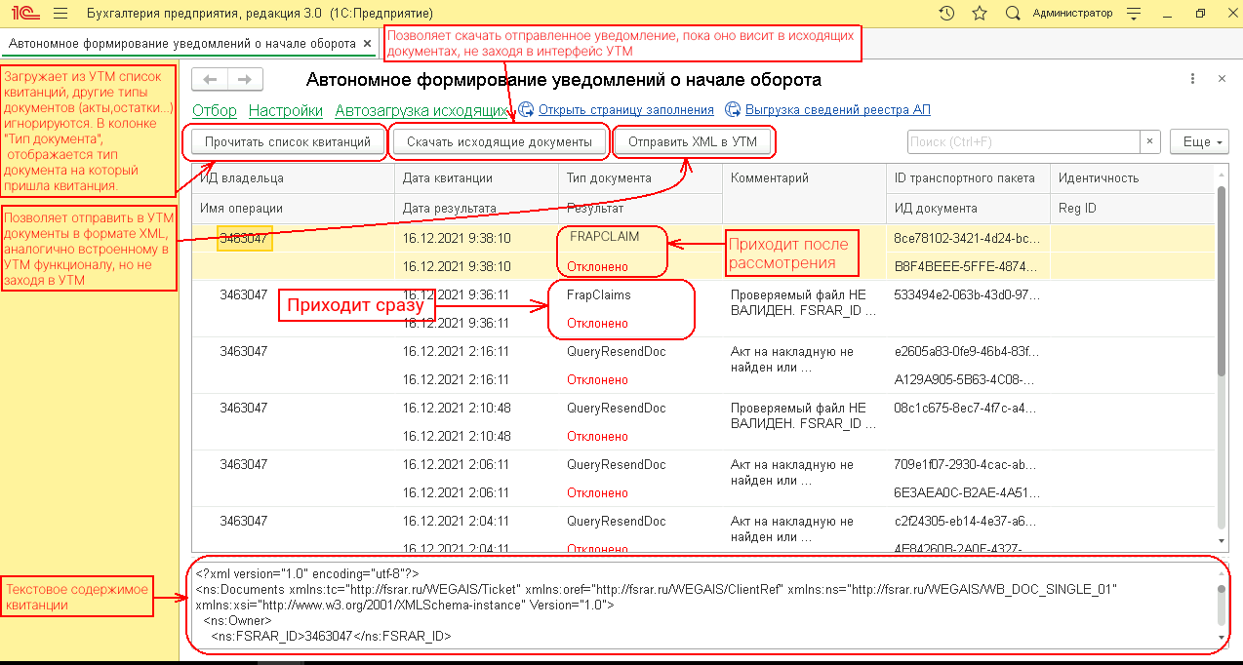This screenshot has height=665, width=1243.
Task: Click Прочитать список квитанций button
Action: 288,141
